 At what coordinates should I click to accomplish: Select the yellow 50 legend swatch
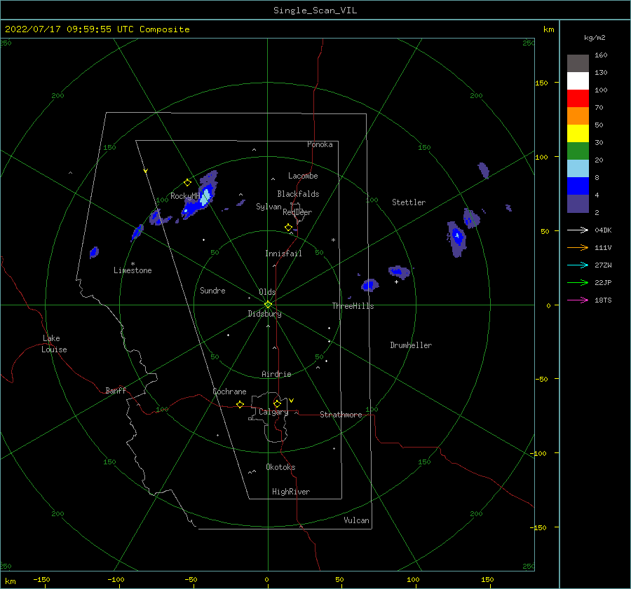tap(578, 134)
